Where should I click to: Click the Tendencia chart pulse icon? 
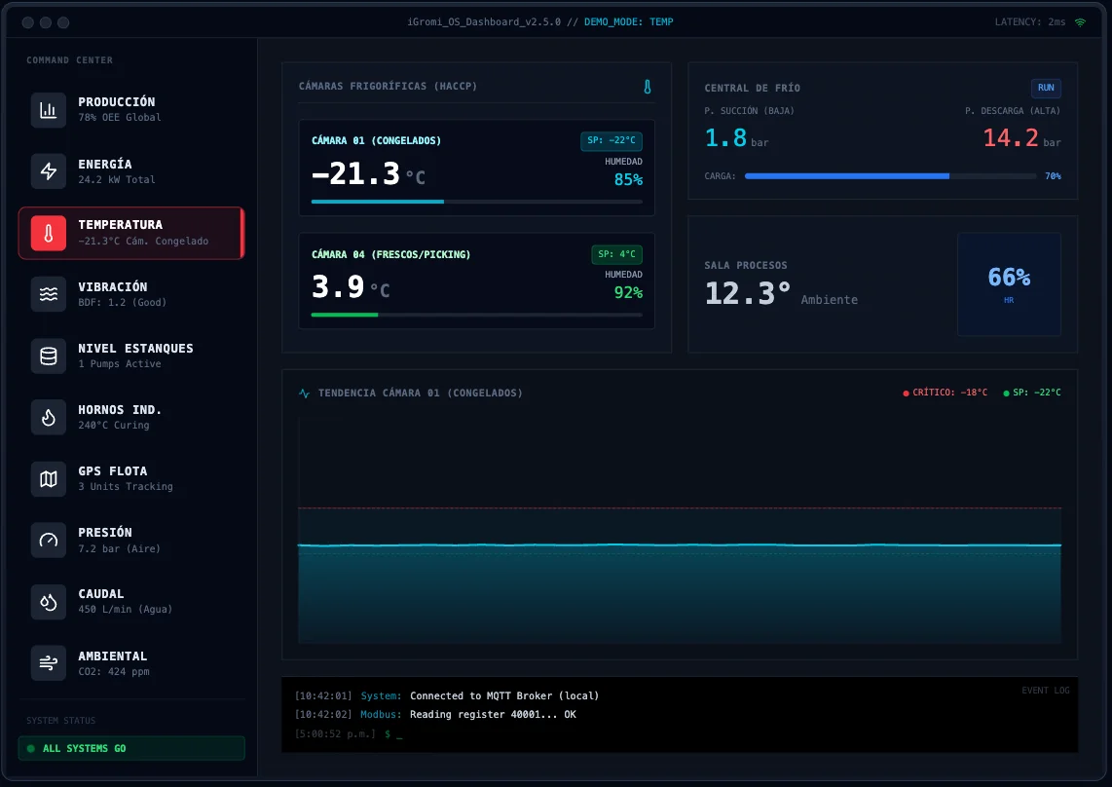pos(304,393)
